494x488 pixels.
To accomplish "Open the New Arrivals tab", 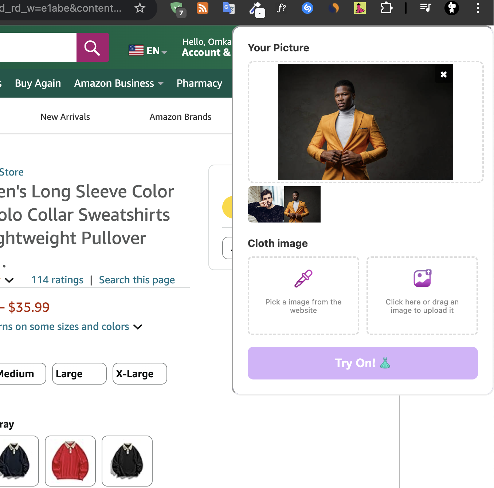I will tap(65, 117).
